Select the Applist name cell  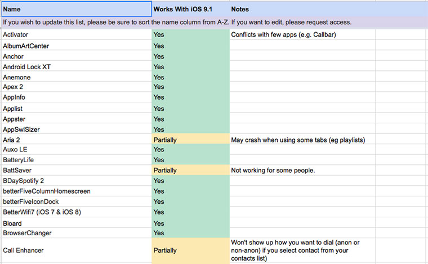pyautogui.click(x=77, y=108)
